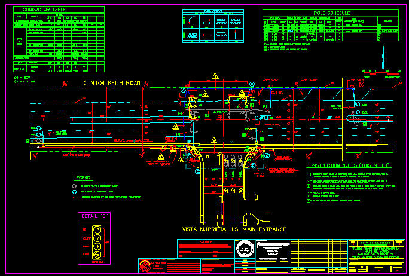Select the first construction note number box
The image size is (409, 276).
[309, 174]
